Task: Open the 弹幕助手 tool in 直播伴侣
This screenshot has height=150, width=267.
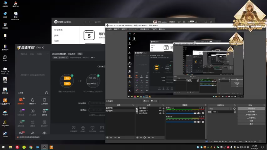Action: [21, 101]
